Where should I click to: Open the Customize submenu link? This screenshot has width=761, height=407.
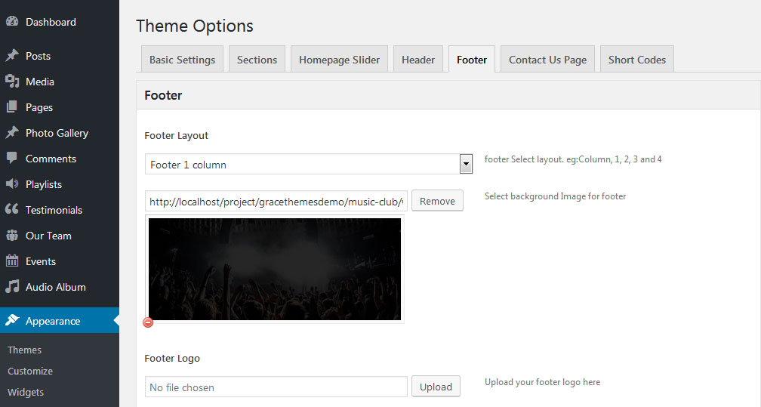30,371
